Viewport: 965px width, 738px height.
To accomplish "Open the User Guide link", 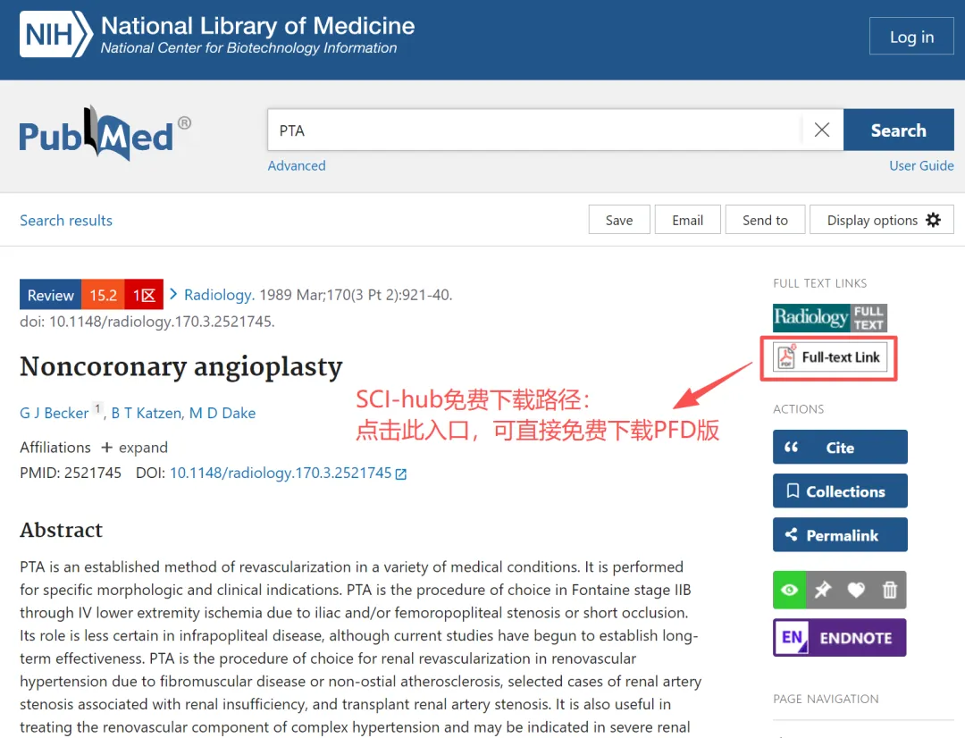I will coord(921,165).
